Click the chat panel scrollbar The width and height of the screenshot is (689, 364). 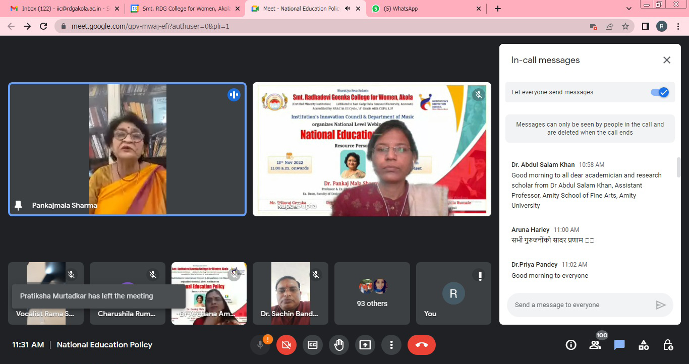pyautogui.click(x=678, y=168)
